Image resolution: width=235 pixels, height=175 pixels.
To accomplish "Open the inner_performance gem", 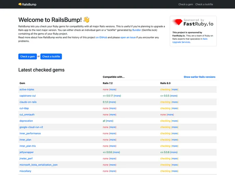I will [x=30, y=133].
